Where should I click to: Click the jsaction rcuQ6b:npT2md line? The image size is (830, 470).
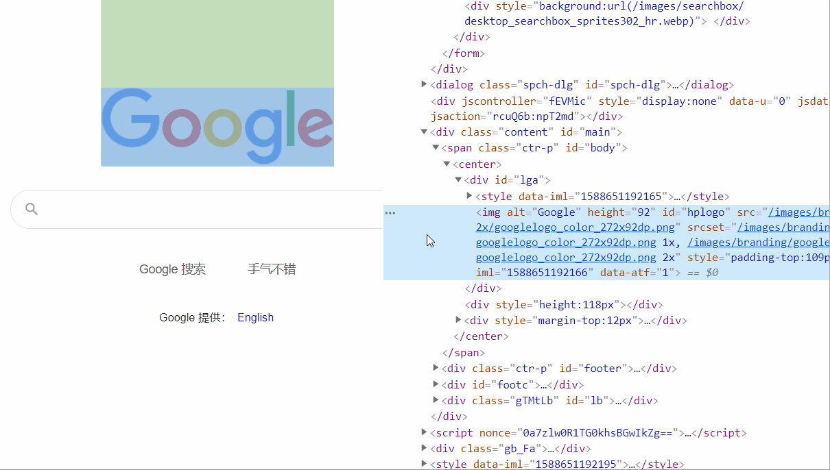pos(527,116)
